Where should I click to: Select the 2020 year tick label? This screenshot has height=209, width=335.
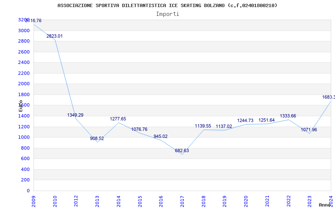(x=246, y=200)
